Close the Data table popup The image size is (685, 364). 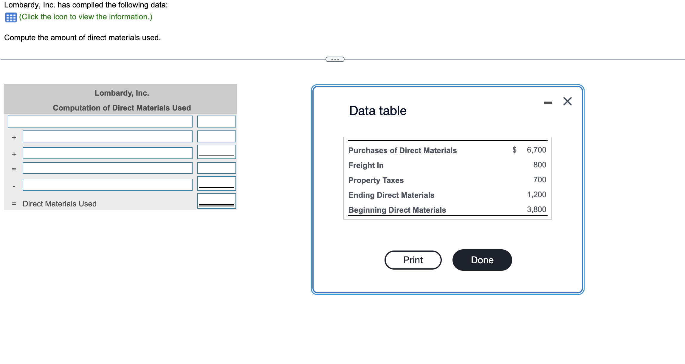[x=567, y=101]
